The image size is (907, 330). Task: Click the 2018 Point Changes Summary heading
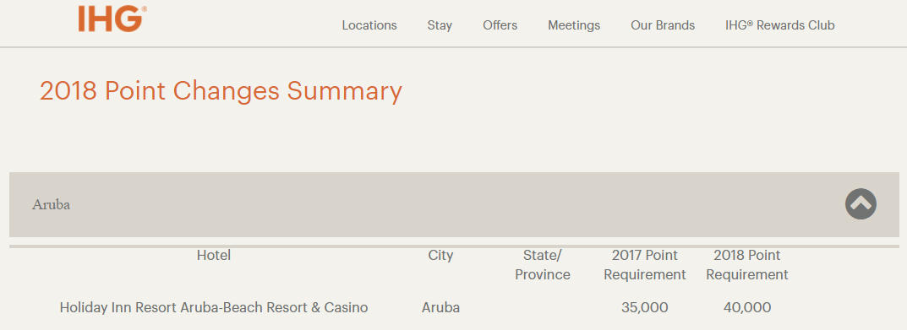click(x=221, y=91)
